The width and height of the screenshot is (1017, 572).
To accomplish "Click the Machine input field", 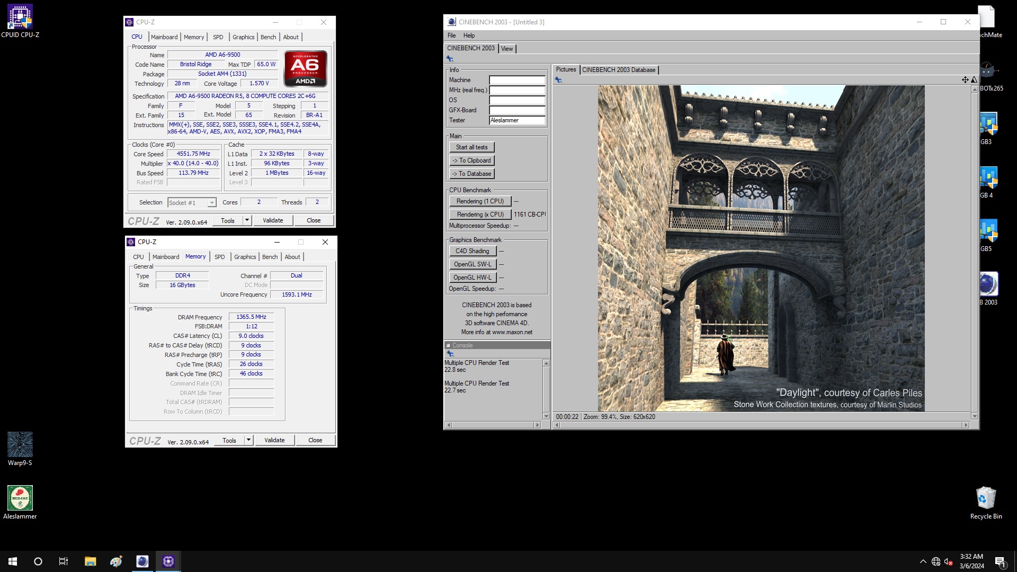I will (517, 80).
